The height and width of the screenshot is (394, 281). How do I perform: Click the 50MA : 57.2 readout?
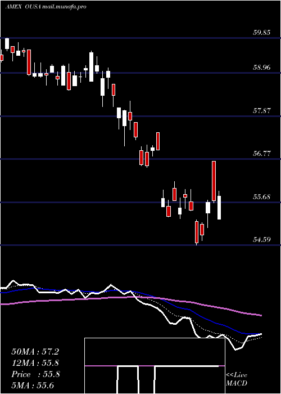pyautogui.click(x=35, y=352)
